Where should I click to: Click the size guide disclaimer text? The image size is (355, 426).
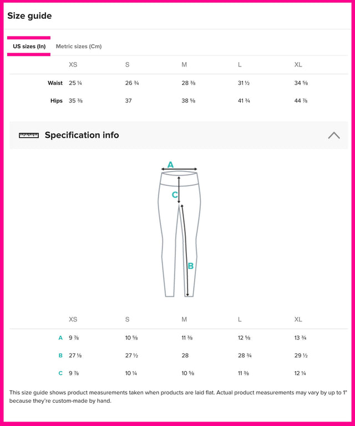point(177,396)
